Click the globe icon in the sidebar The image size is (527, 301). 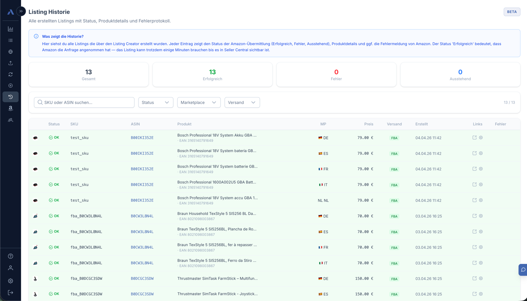click(x=10, y=52)
